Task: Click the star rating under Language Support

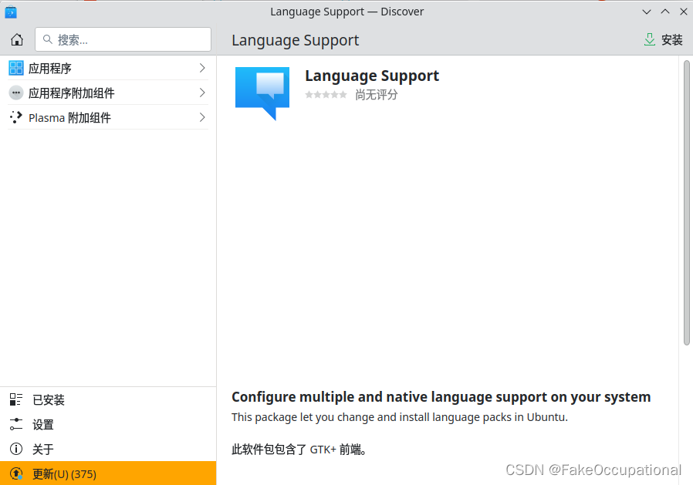Action: click(326, 95)
